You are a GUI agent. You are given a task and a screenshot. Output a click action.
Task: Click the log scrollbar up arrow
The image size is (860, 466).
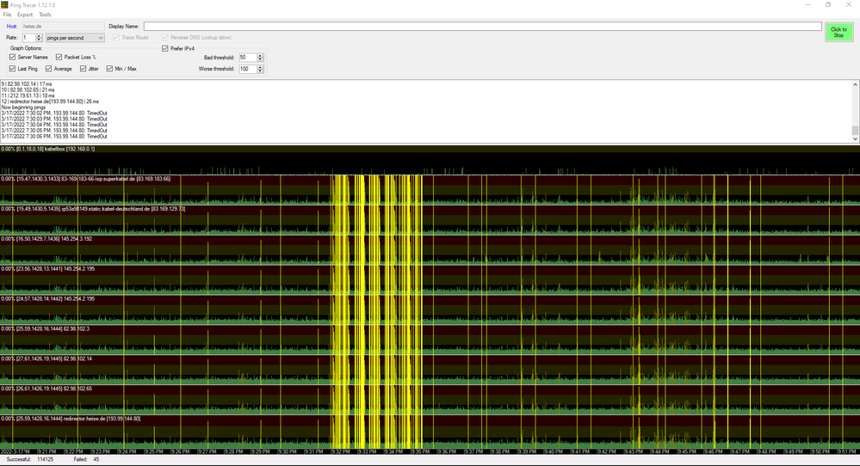855,84
